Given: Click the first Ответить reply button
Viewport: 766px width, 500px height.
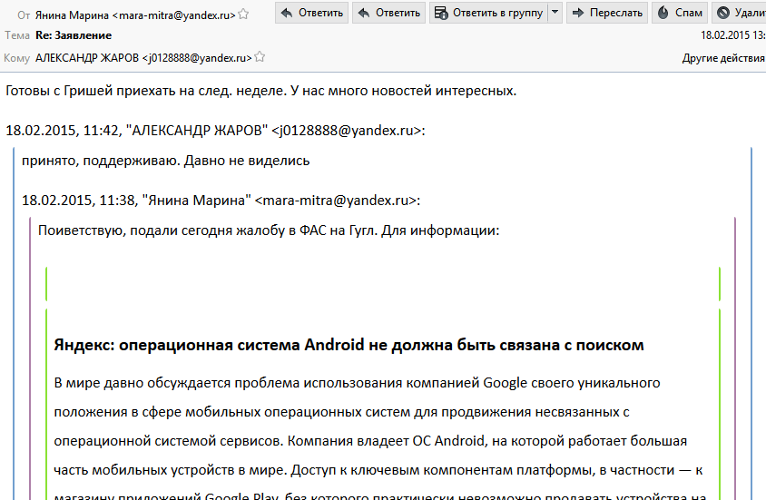Looking at the screenshot, I should (311, 13).
